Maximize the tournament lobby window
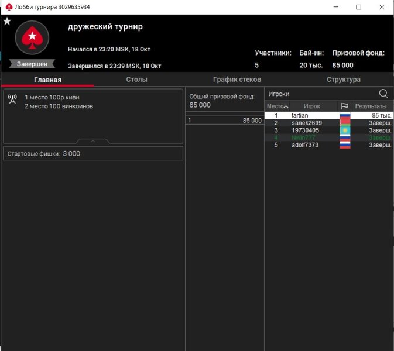 point(359,7)
